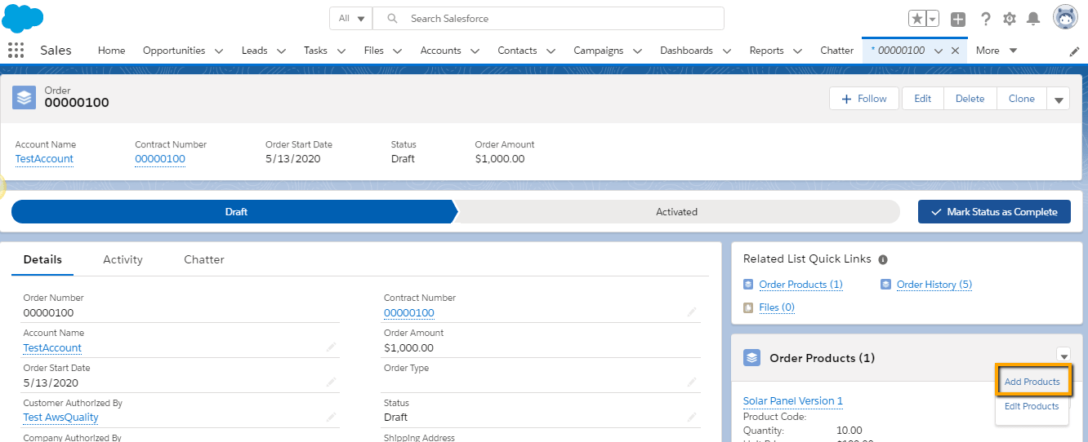Select Add Products menu option
1088x442 pixels.
[1032, 382]
